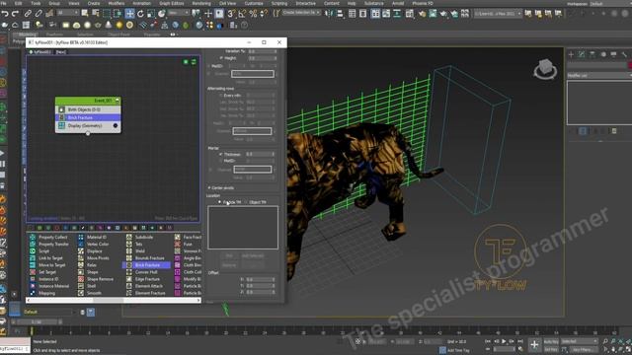Open the Create tab plus icon in command panel

[x=571, y=54]
